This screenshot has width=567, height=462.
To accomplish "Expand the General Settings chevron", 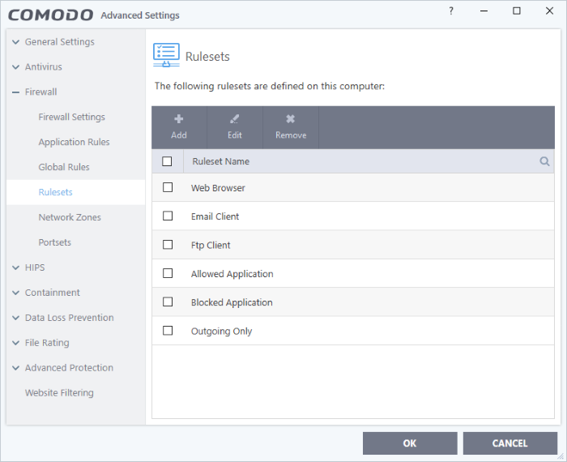I will point(15,42).
